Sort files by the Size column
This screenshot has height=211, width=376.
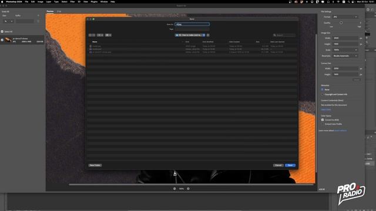(257, 42)
